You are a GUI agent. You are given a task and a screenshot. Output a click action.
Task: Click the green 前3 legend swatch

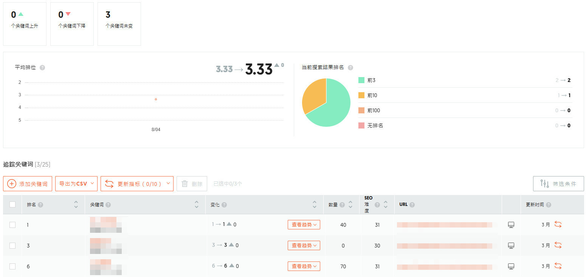[361, 80]
